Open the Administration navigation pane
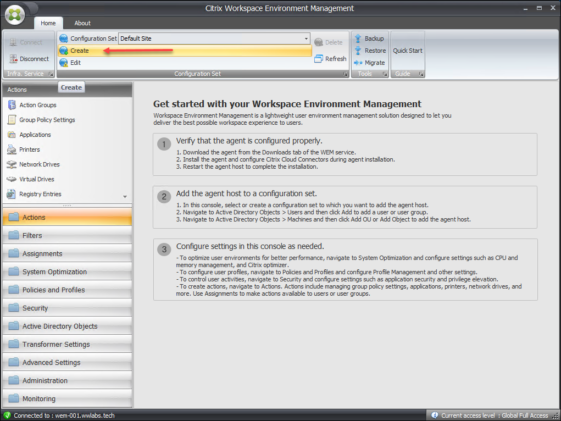The width and height of the screenshot is (561, 421). pyautogui.click(x=67, y=380)
